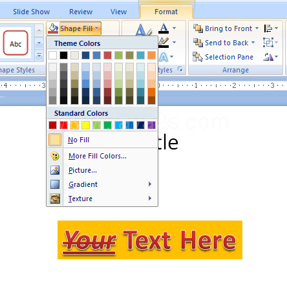
Task: Open the WordArt Styles dialog launcher
Action: pos(180,69)
